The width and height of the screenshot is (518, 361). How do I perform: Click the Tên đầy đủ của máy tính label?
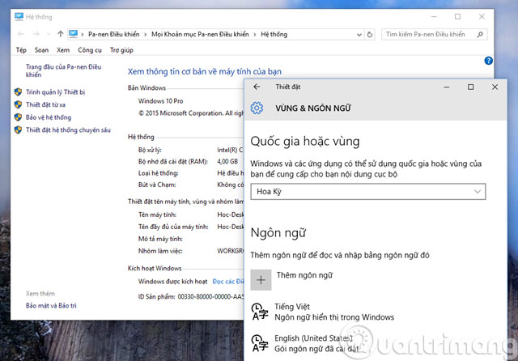click(x=173, y=227)
